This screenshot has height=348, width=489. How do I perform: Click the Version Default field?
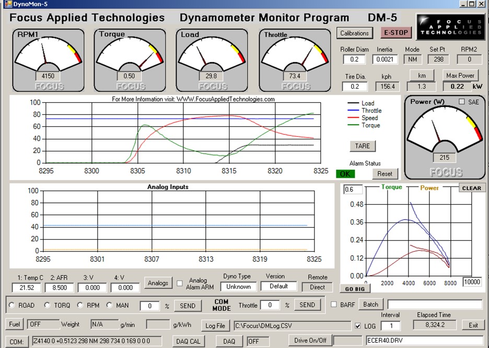tap(278, 286)
